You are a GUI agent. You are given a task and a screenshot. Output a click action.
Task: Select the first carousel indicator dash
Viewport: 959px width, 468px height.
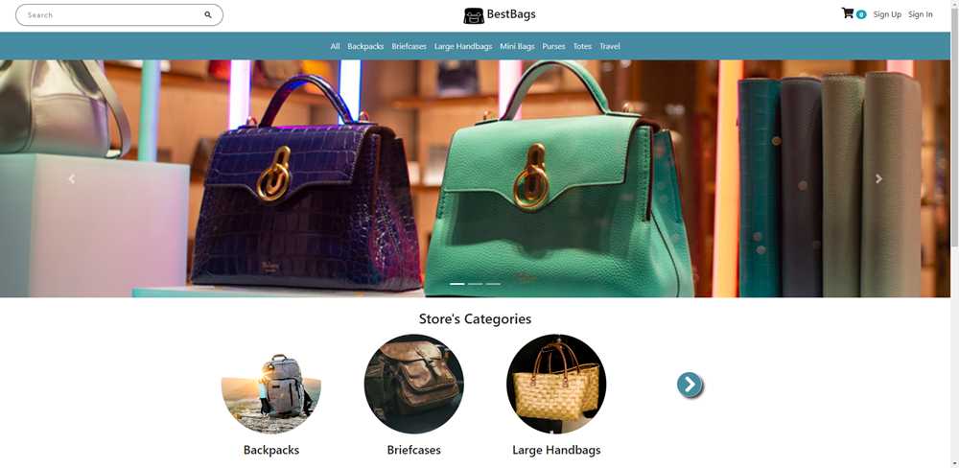coord(456,284)
